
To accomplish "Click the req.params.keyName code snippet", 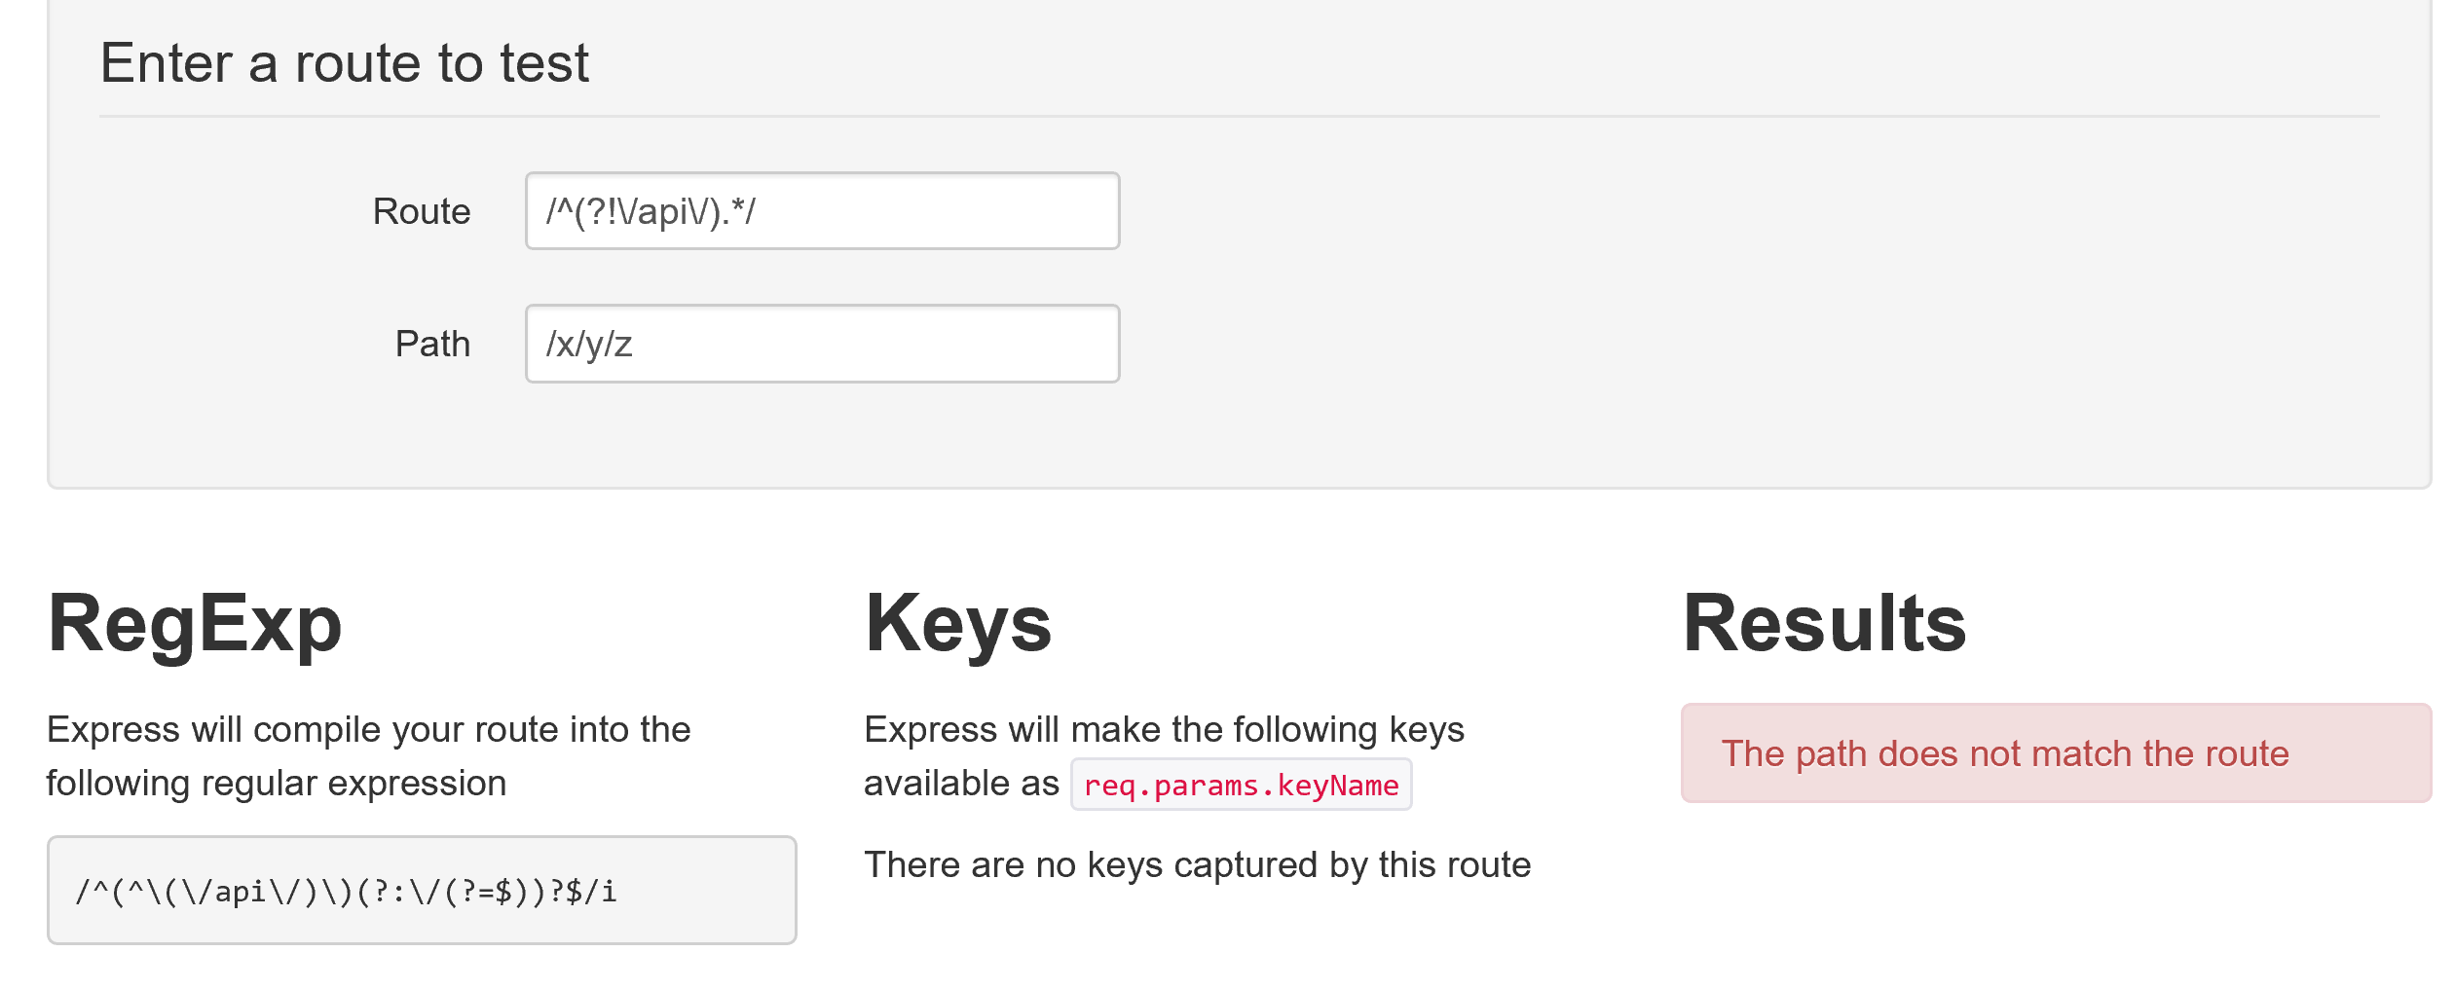I will click(1240, 785).
